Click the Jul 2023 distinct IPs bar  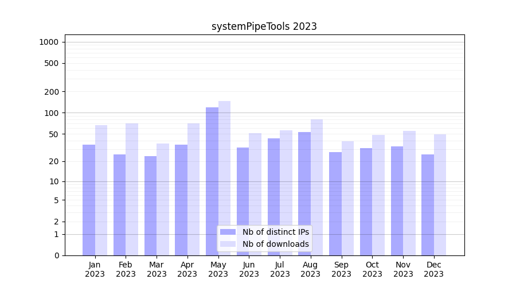(x=273, y=197)
